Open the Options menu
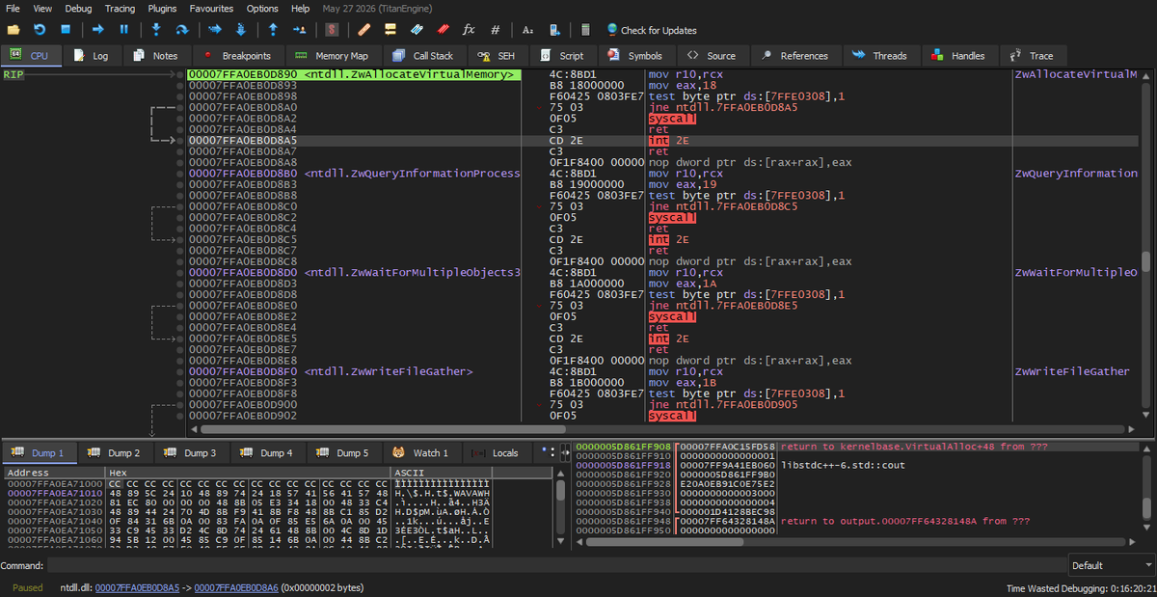This screenshot has width=1157, height=597. click(262, 8)
